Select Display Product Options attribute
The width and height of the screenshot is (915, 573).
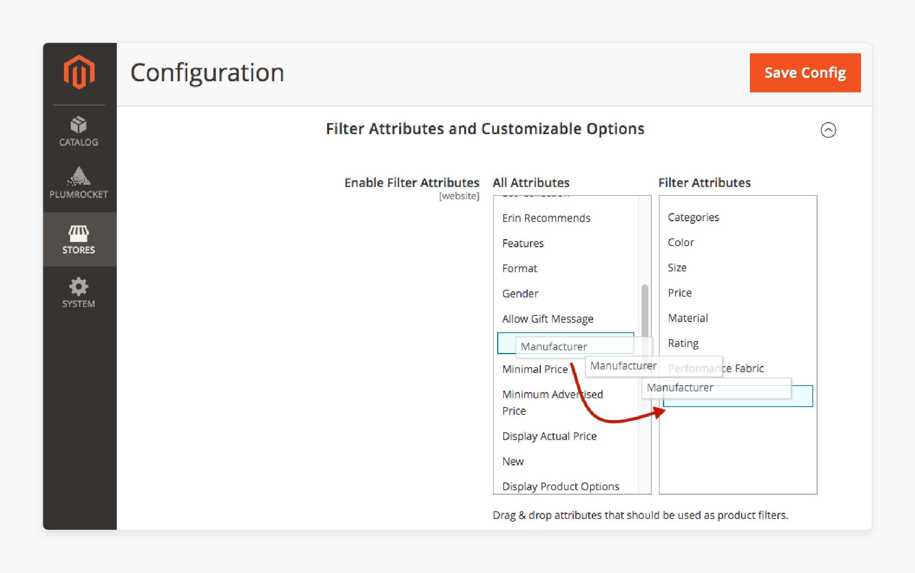pyautogui.click(x=561, y=486)
